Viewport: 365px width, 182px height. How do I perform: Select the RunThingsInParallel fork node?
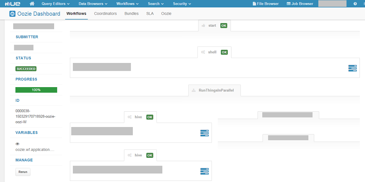pyautogui.click(x=215, y=90)
